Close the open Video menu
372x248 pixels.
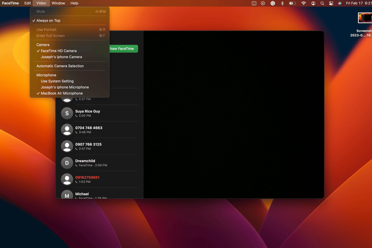[41, 4]
